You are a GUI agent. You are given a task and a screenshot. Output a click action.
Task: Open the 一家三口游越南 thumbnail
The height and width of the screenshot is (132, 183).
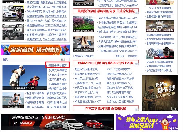click(x=13, y=101)
